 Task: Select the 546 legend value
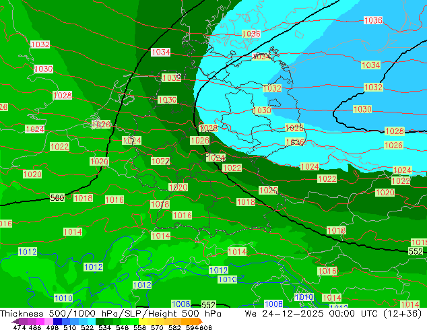click(x=123, y=327)
